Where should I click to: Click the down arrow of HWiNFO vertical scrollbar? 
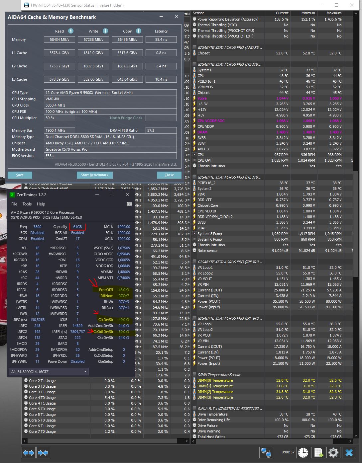coord(356,436)
